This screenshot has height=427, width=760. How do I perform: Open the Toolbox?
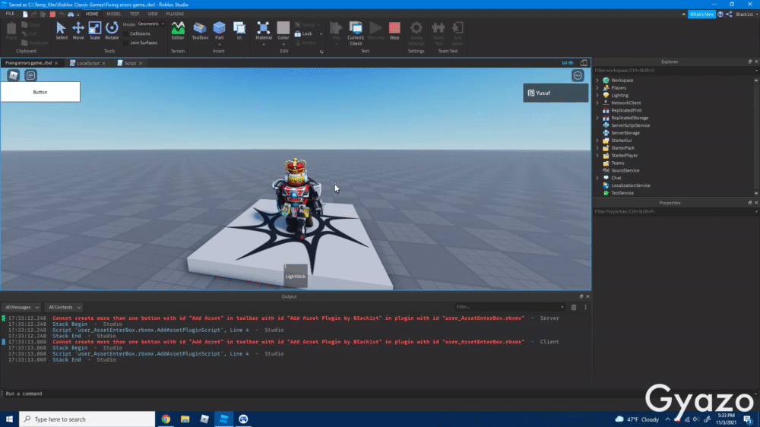pos(200,30)
